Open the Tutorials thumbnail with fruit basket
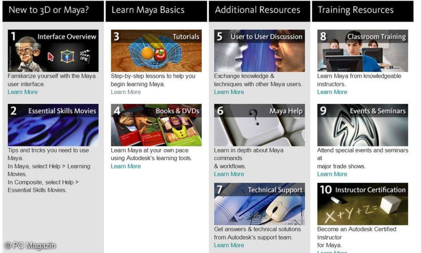Viewport: 422px width, 253px height. click(156, 51)
